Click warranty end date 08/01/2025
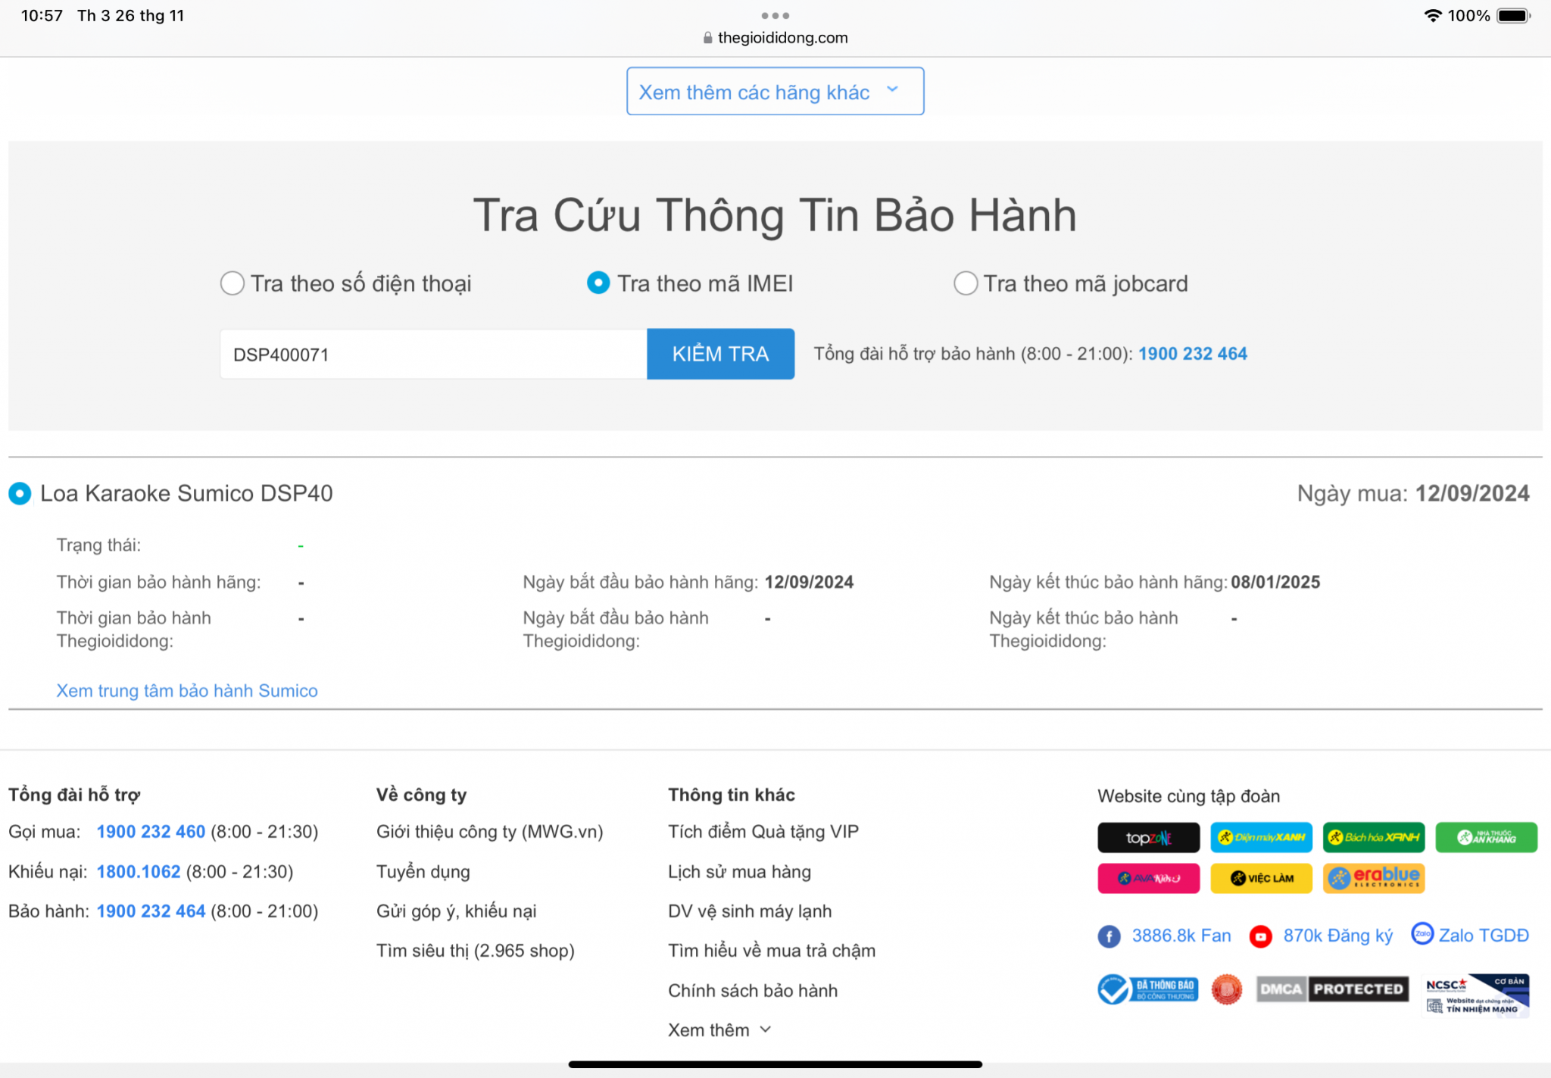Screen dimensions: 1551x1078 (x=1275, y=582)
